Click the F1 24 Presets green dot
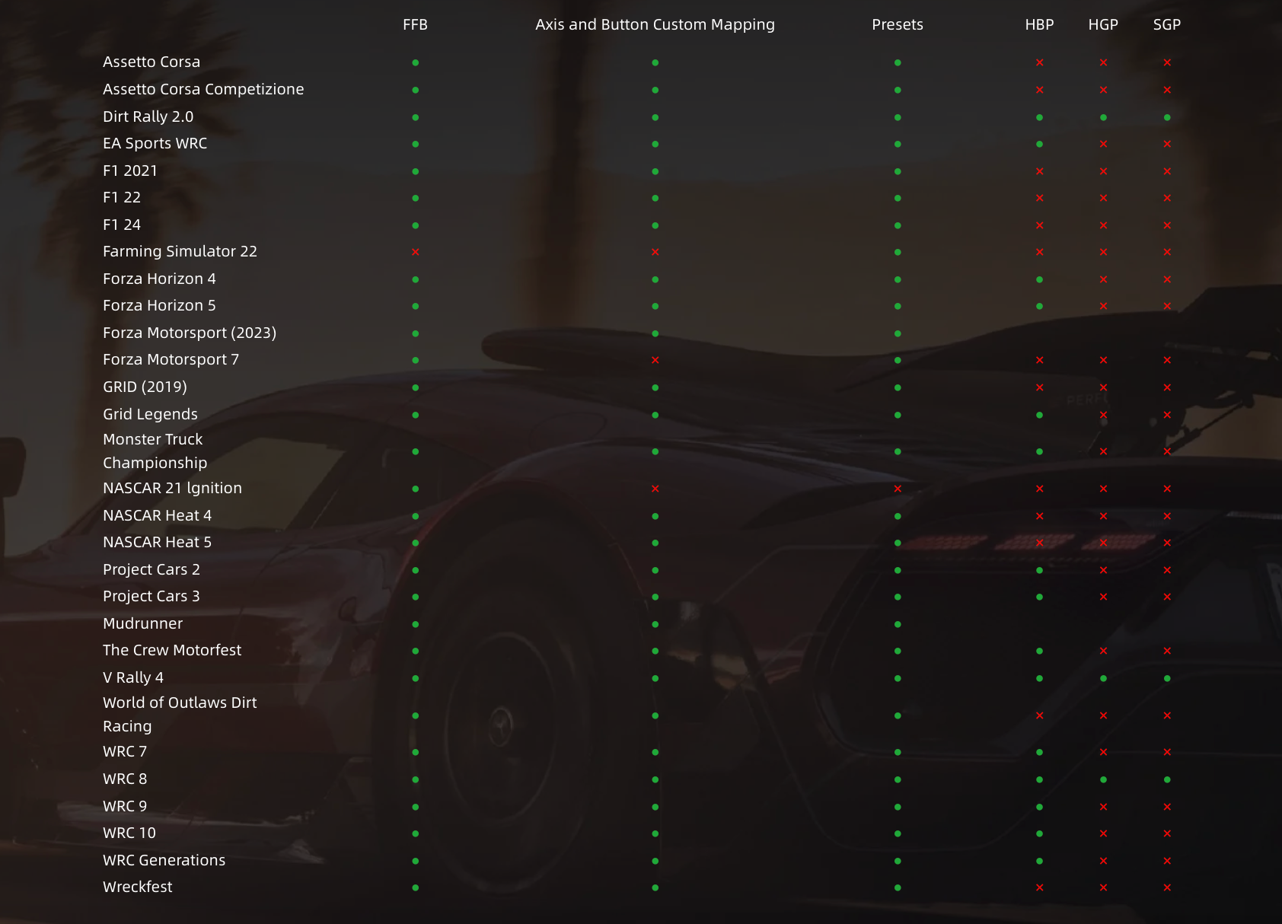1282x924 pixels. [x=898, y=225]
